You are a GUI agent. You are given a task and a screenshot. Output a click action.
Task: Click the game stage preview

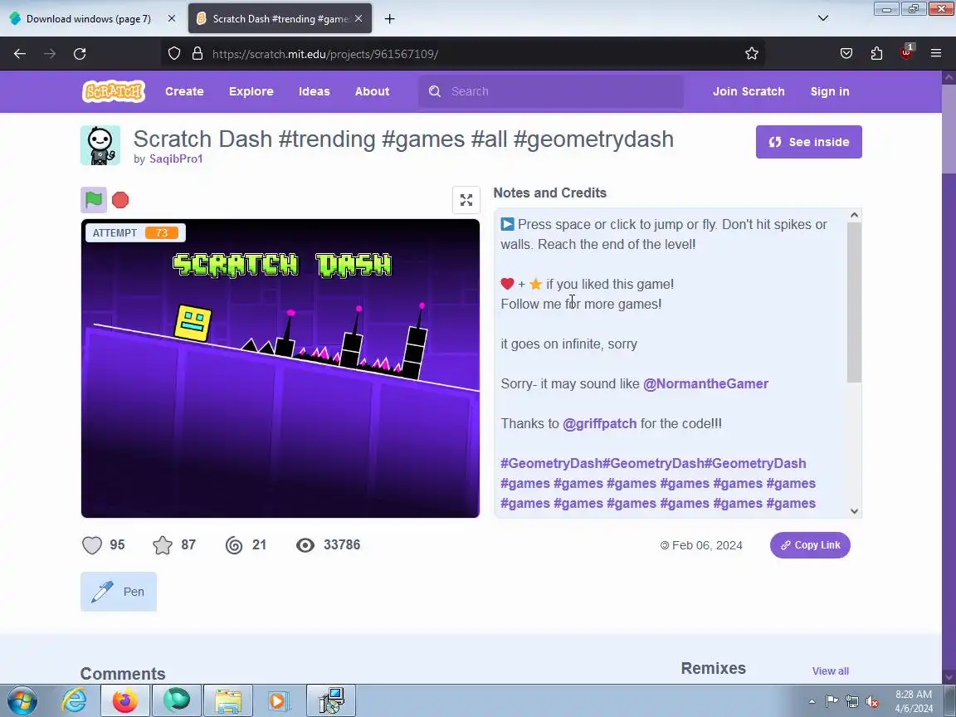click(280, 368)
